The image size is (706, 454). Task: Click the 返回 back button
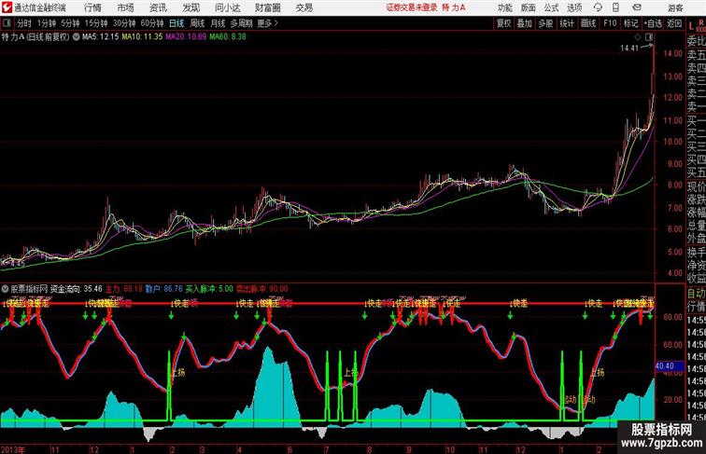pyautogui.click(x=674, y=23)
